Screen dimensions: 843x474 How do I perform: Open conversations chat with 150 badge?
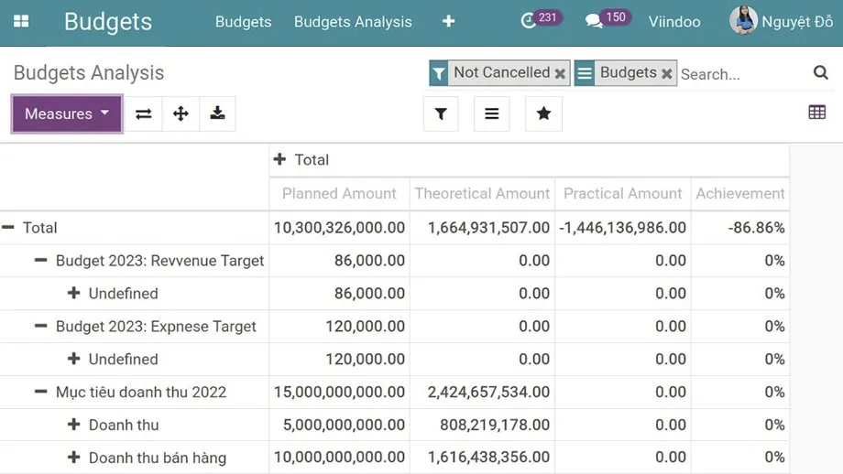coord(595,21)
